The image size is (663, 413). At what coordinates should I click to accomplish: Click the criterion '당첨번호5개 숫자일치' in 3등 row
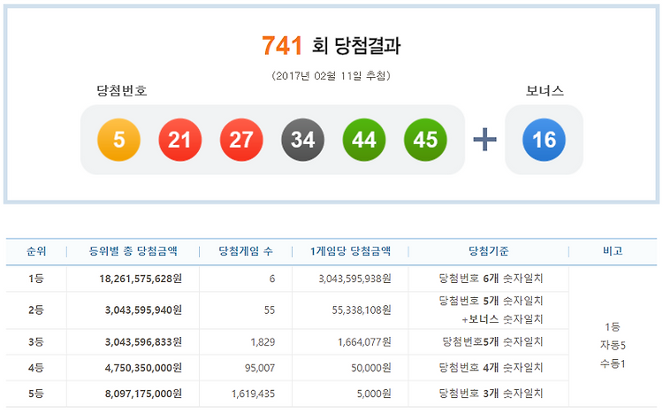coord(492,342)
